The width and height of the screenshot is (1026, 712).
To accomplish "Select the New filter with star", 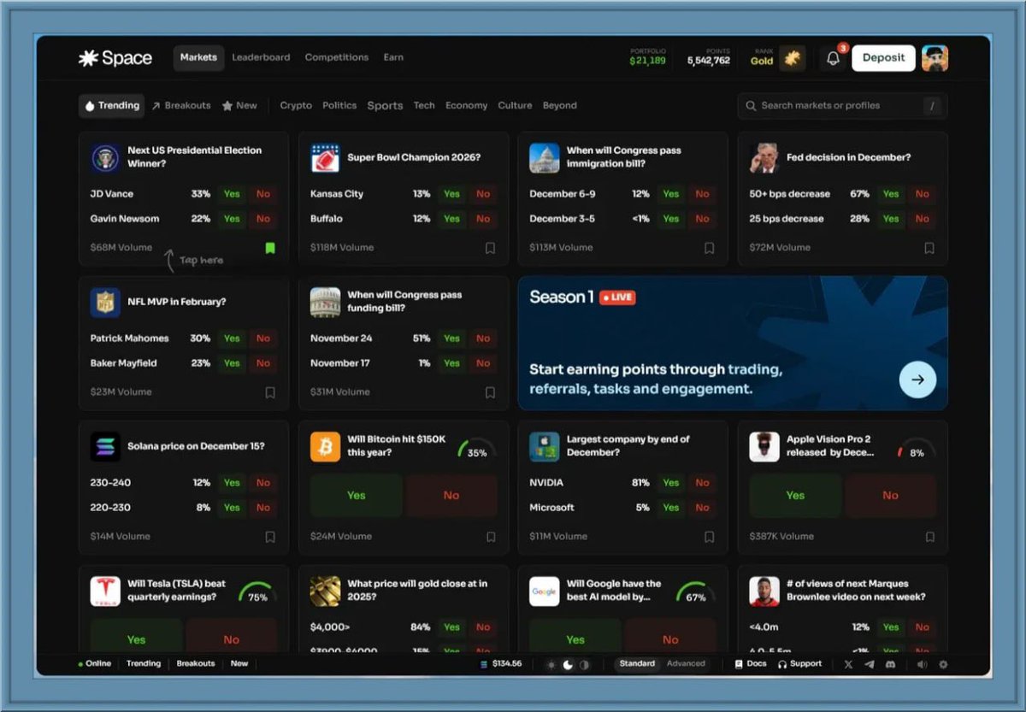I will pyautogui.click(x=239, y=106).
